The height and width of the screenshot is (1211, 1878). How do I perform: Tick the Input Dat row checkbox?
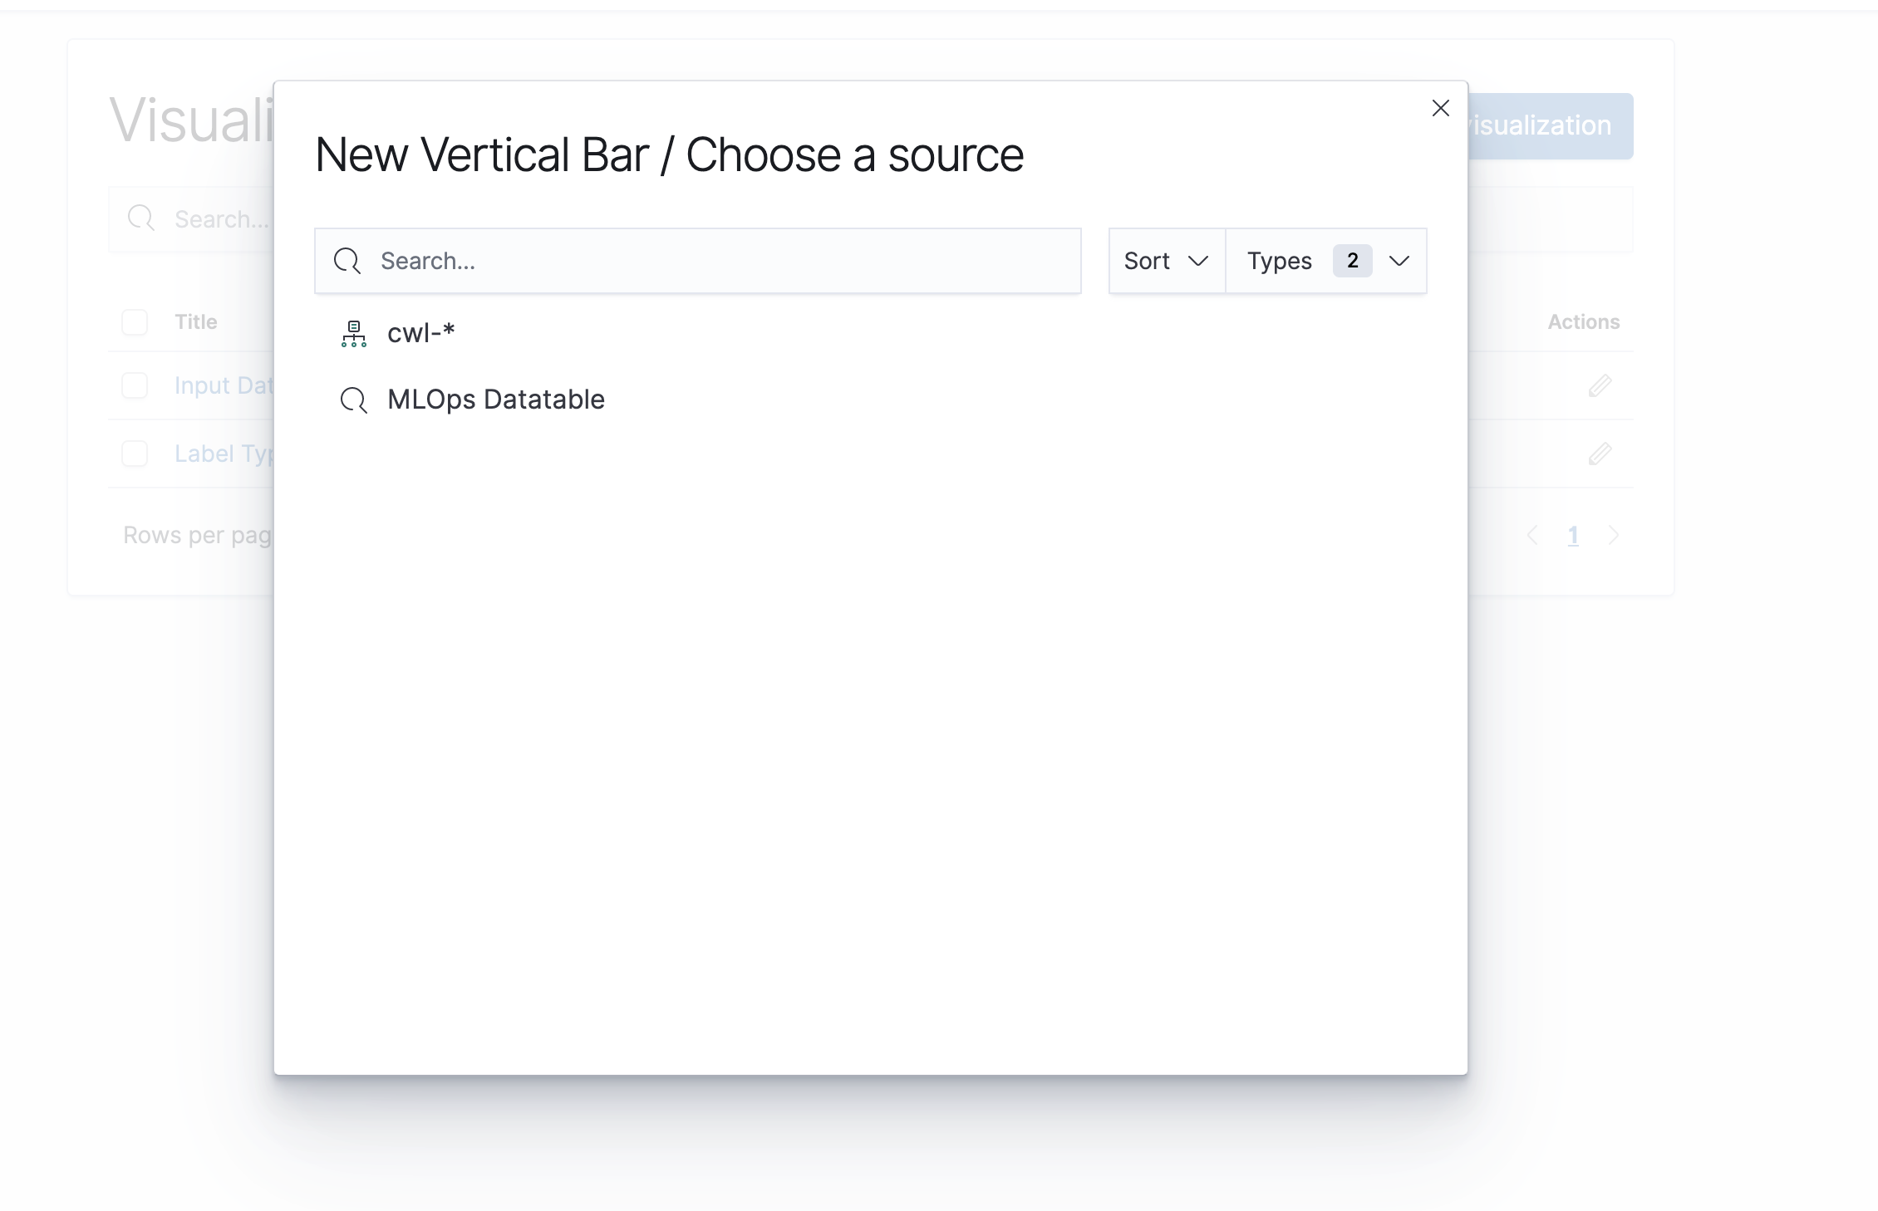[x=135, y=385]
